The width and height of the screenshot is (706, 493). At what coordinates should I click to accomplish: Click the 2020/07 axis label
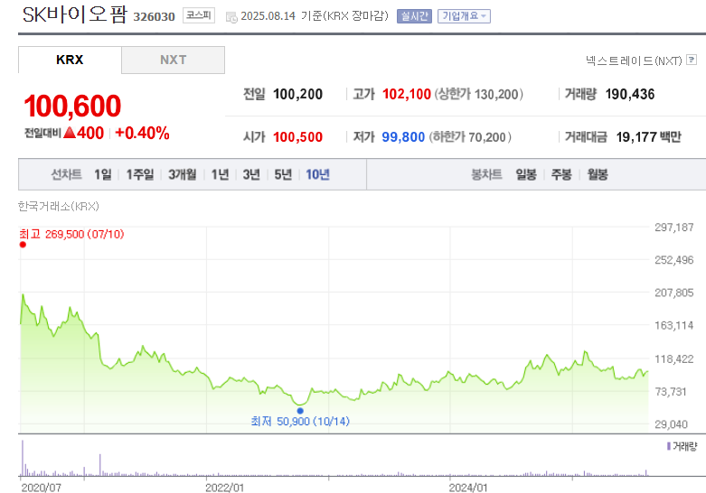coord(41,488)
